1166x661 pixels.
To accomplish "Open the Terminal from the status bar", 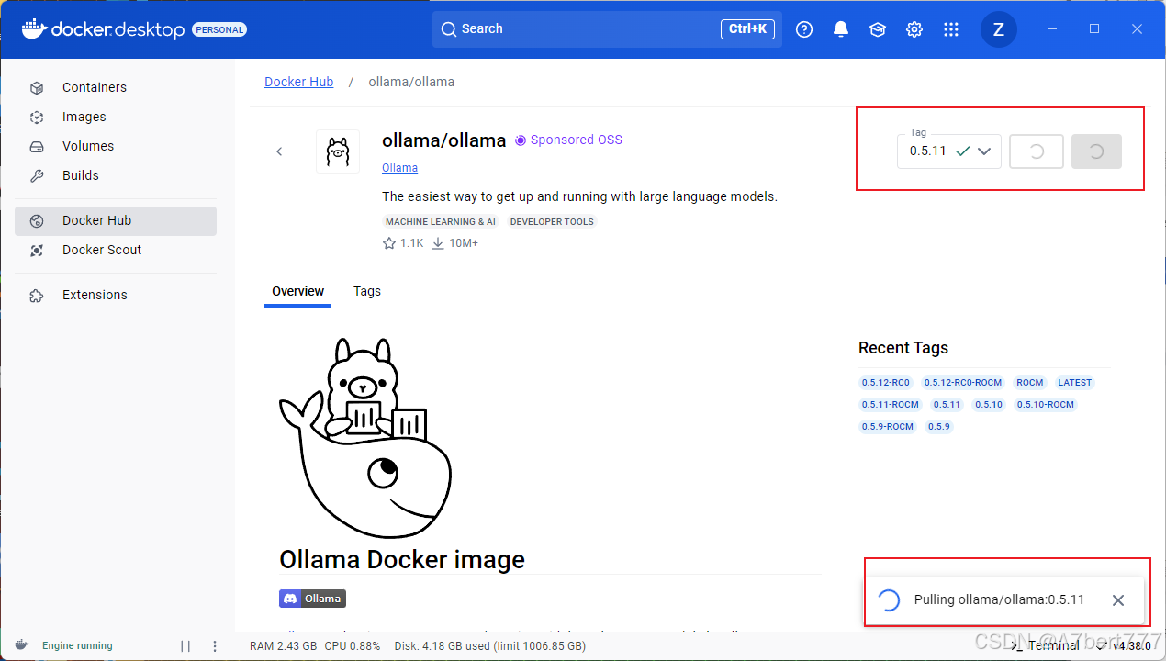I will tap(1045, 646).
